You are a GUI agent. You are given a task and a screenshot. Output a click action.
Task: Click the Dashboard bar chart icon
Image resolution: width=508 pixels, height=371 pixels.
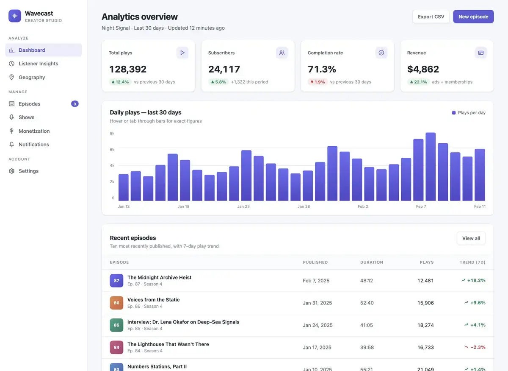pyautogui.click(x=11, y=50)
